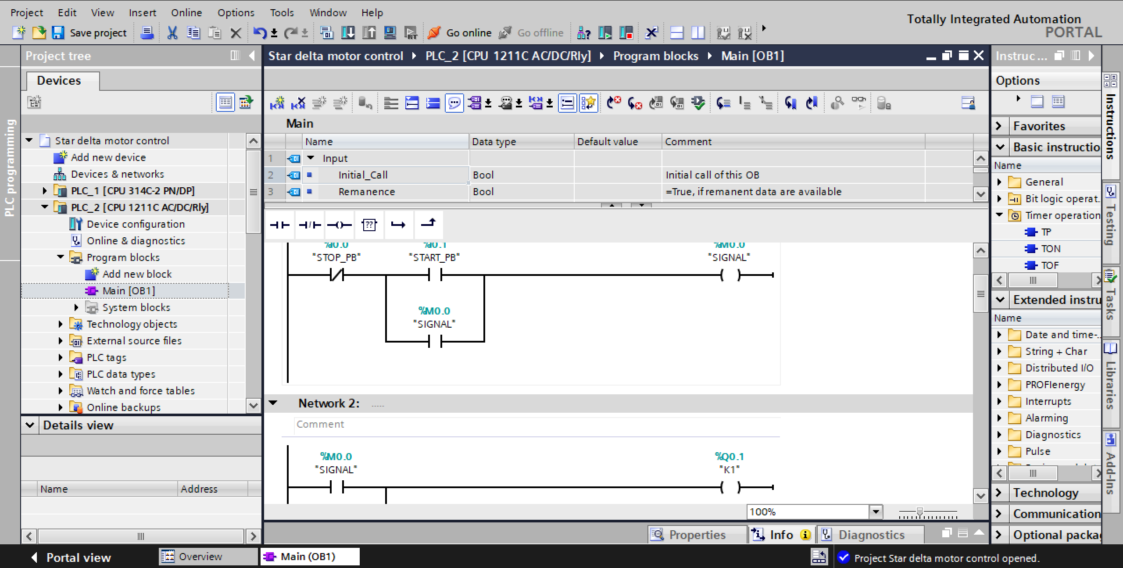Click the Go online button

point(460,33)
